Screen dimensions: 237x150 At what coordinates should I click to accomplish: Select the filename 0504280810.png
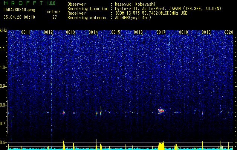point(19,10)
